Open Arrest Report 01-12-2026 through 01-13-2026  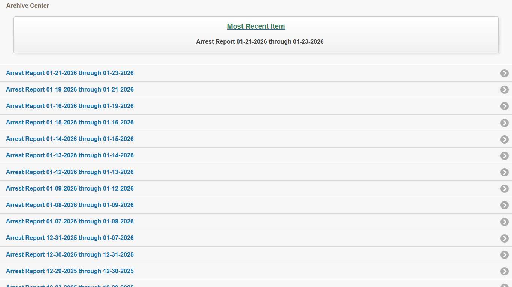[70, 172]
